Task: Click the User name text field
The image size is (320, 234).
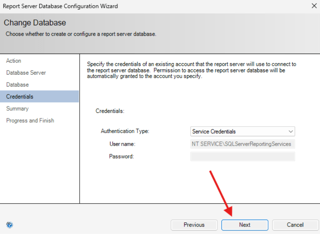Action: click(x=243, y=144)
